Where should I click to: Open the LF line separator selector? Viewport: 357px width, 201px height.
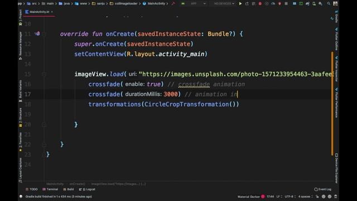pyautogui.click(x=279, y=197)
